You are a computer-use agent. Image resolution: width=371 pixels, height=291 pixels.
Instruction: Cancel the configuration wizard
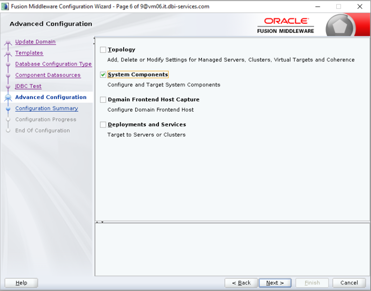tap(349, 283)
